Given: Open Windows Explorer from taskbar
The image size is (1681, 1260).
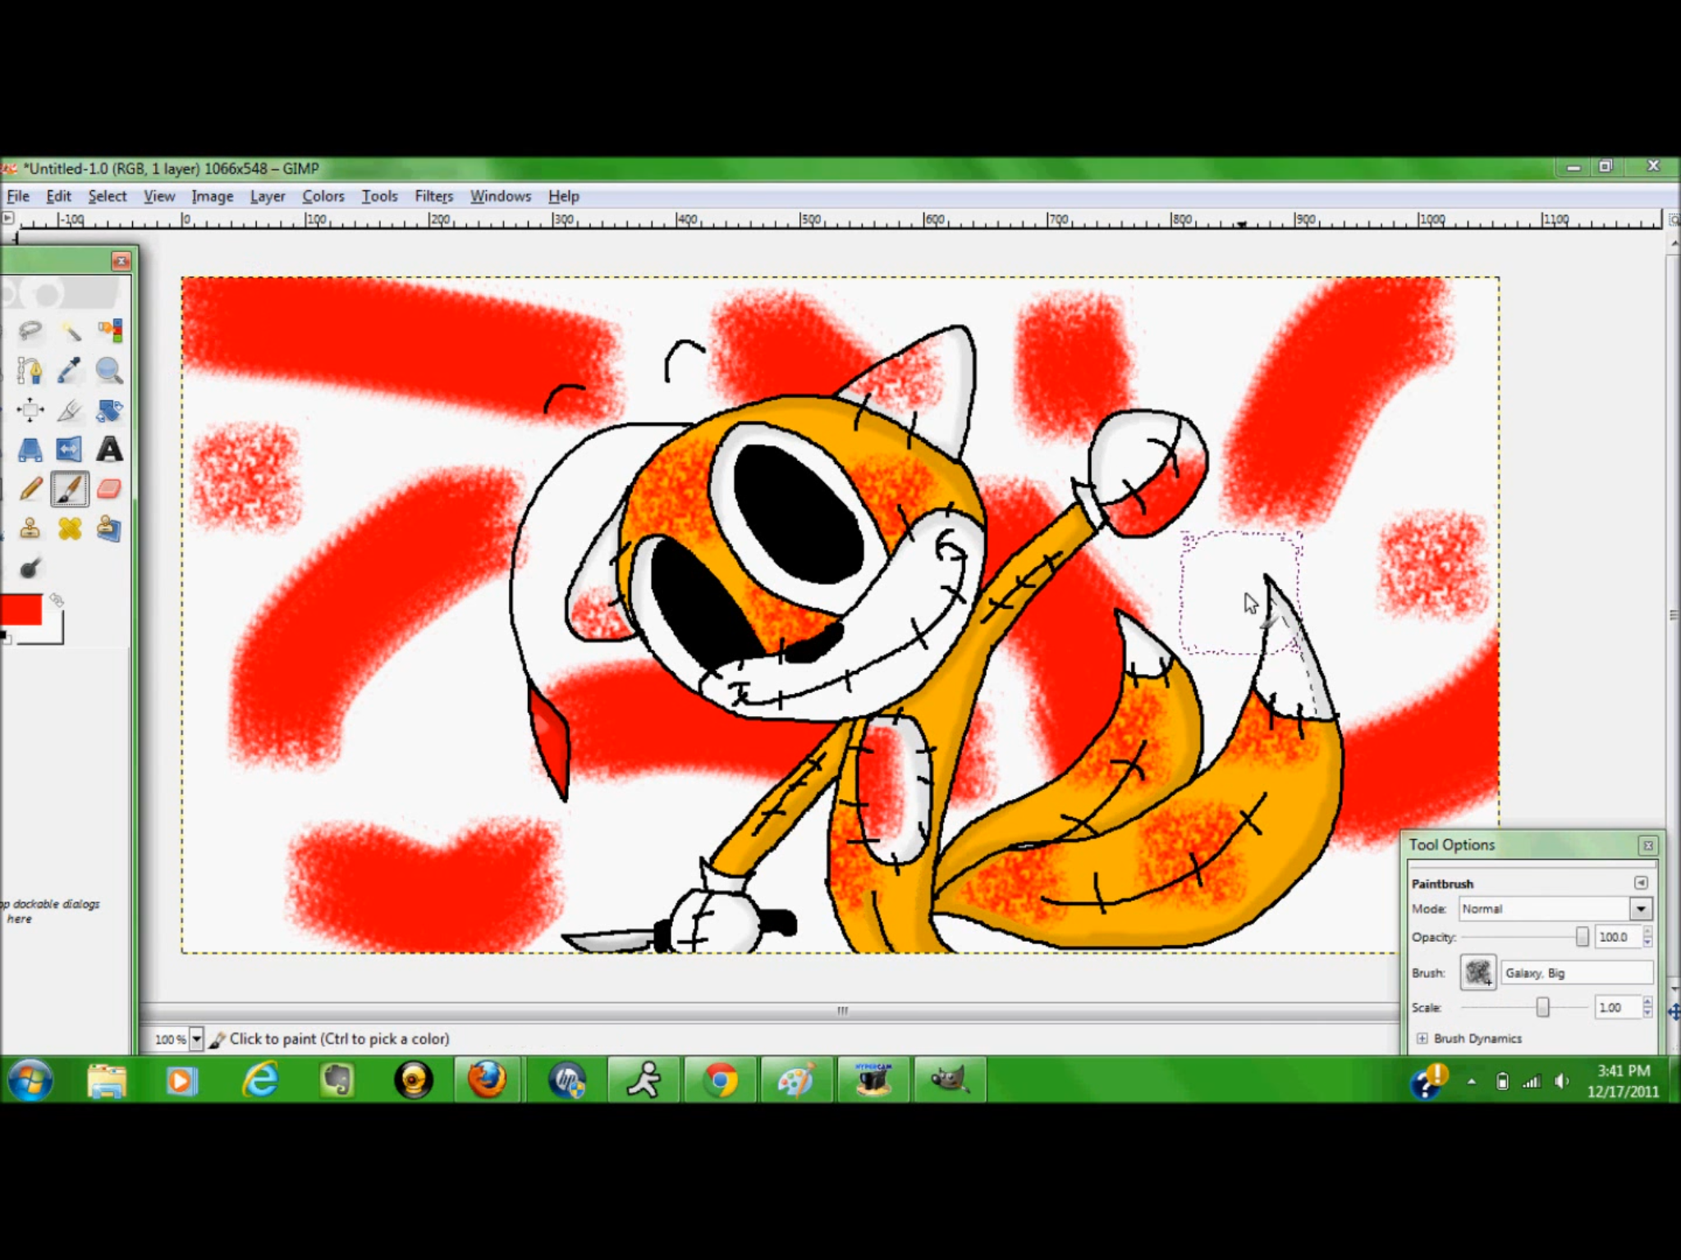Looking at the screenshot, I should [107, 1080].
